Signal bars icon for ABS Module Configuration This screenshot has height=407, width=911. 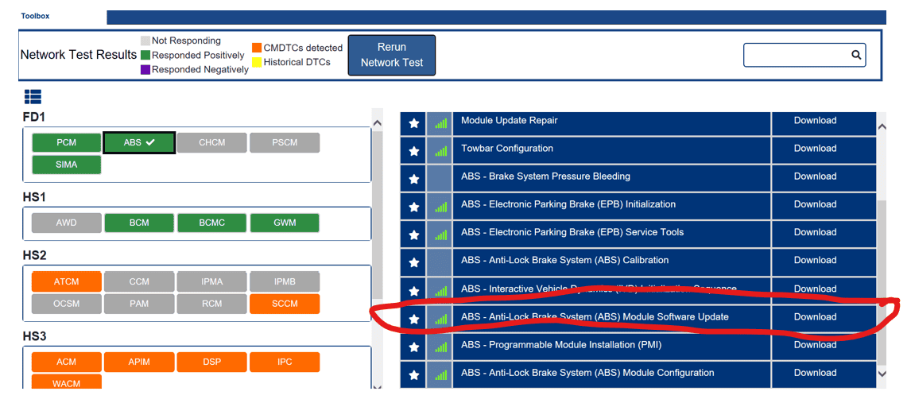click(440, 374)
